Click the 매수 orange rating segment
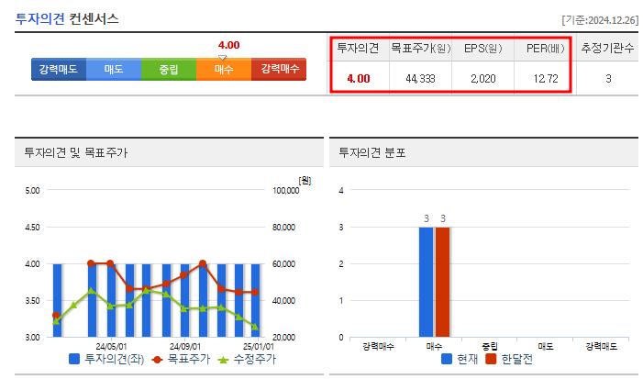Image resolution: width=643 pixels, height=379 pixels. [224, 70]
